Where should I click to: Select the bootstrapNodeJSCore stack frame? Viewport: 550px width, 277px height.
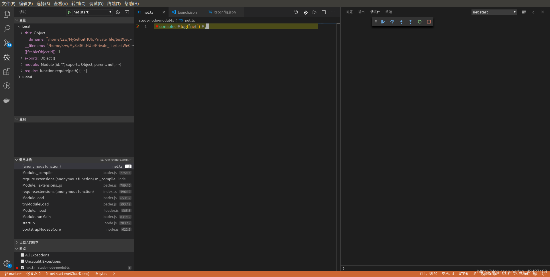(74, 229)
